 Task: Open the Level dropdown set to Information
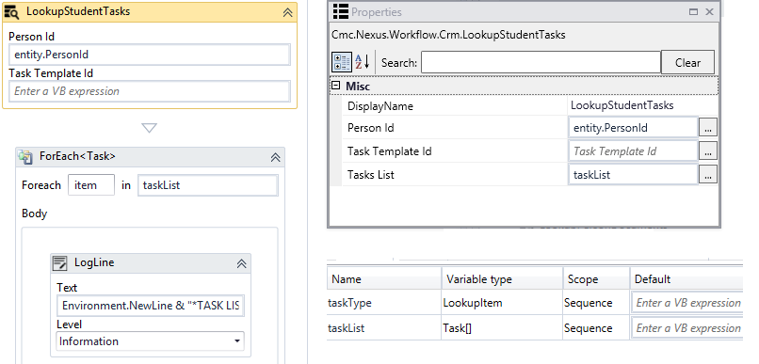point(151,341)
